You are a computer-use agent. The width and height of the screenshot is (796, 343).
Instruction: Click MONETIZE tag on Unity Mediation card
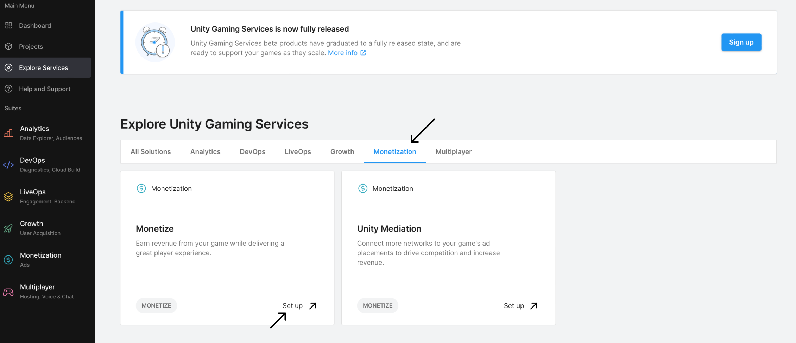377,306
